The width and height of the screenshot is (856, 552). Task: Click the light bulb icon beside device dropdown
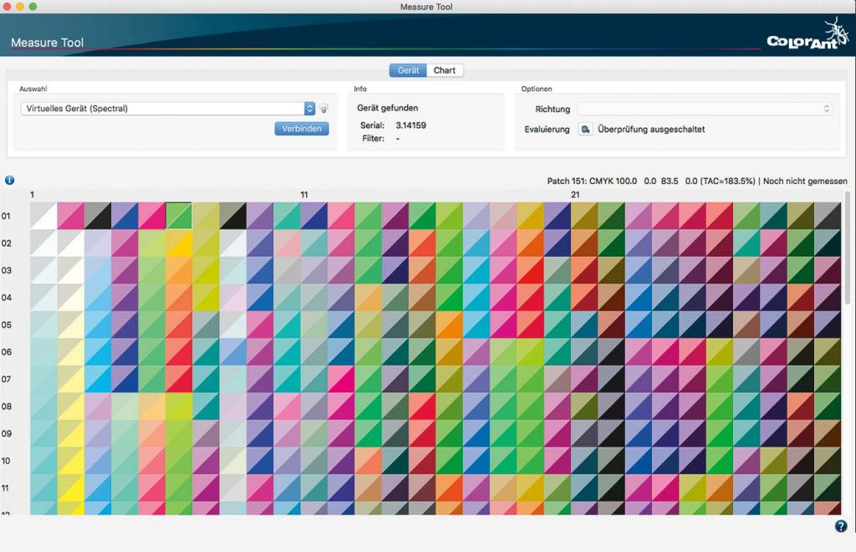coord(324,109)
